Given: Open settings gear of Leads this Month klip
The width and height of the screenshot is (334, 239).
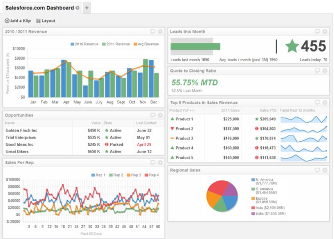Looking at the screenshot, I should (x=325, y=32).
